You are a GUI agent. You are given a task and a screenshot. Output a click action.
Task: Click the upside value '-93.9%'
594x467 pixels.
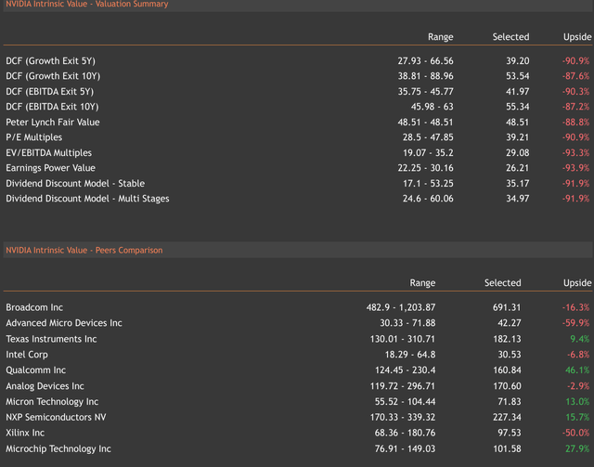point(575,168)
